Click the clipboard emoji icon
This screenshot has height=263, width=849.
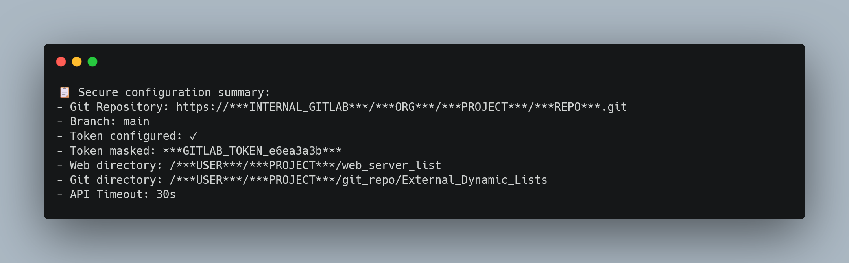[x=65, y=92]
